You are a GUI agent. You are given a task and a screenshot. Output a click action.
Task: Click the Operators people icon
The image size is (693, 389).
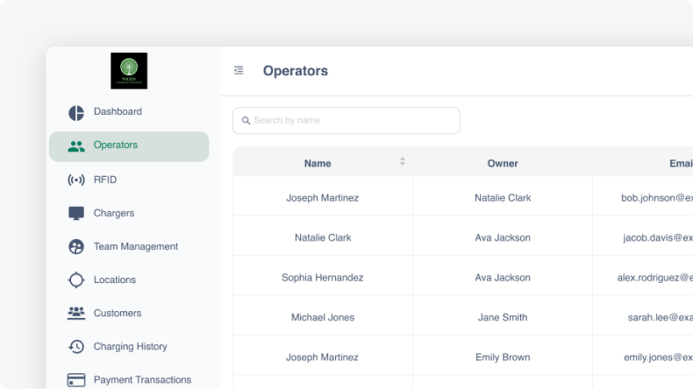(x=76, y=146)
